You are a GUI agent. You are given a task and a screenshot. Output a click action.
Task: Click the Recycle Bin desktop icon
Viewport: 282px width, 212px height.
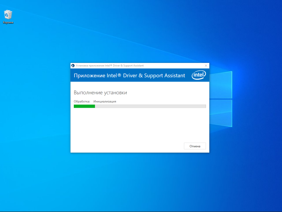click(8, 14)
